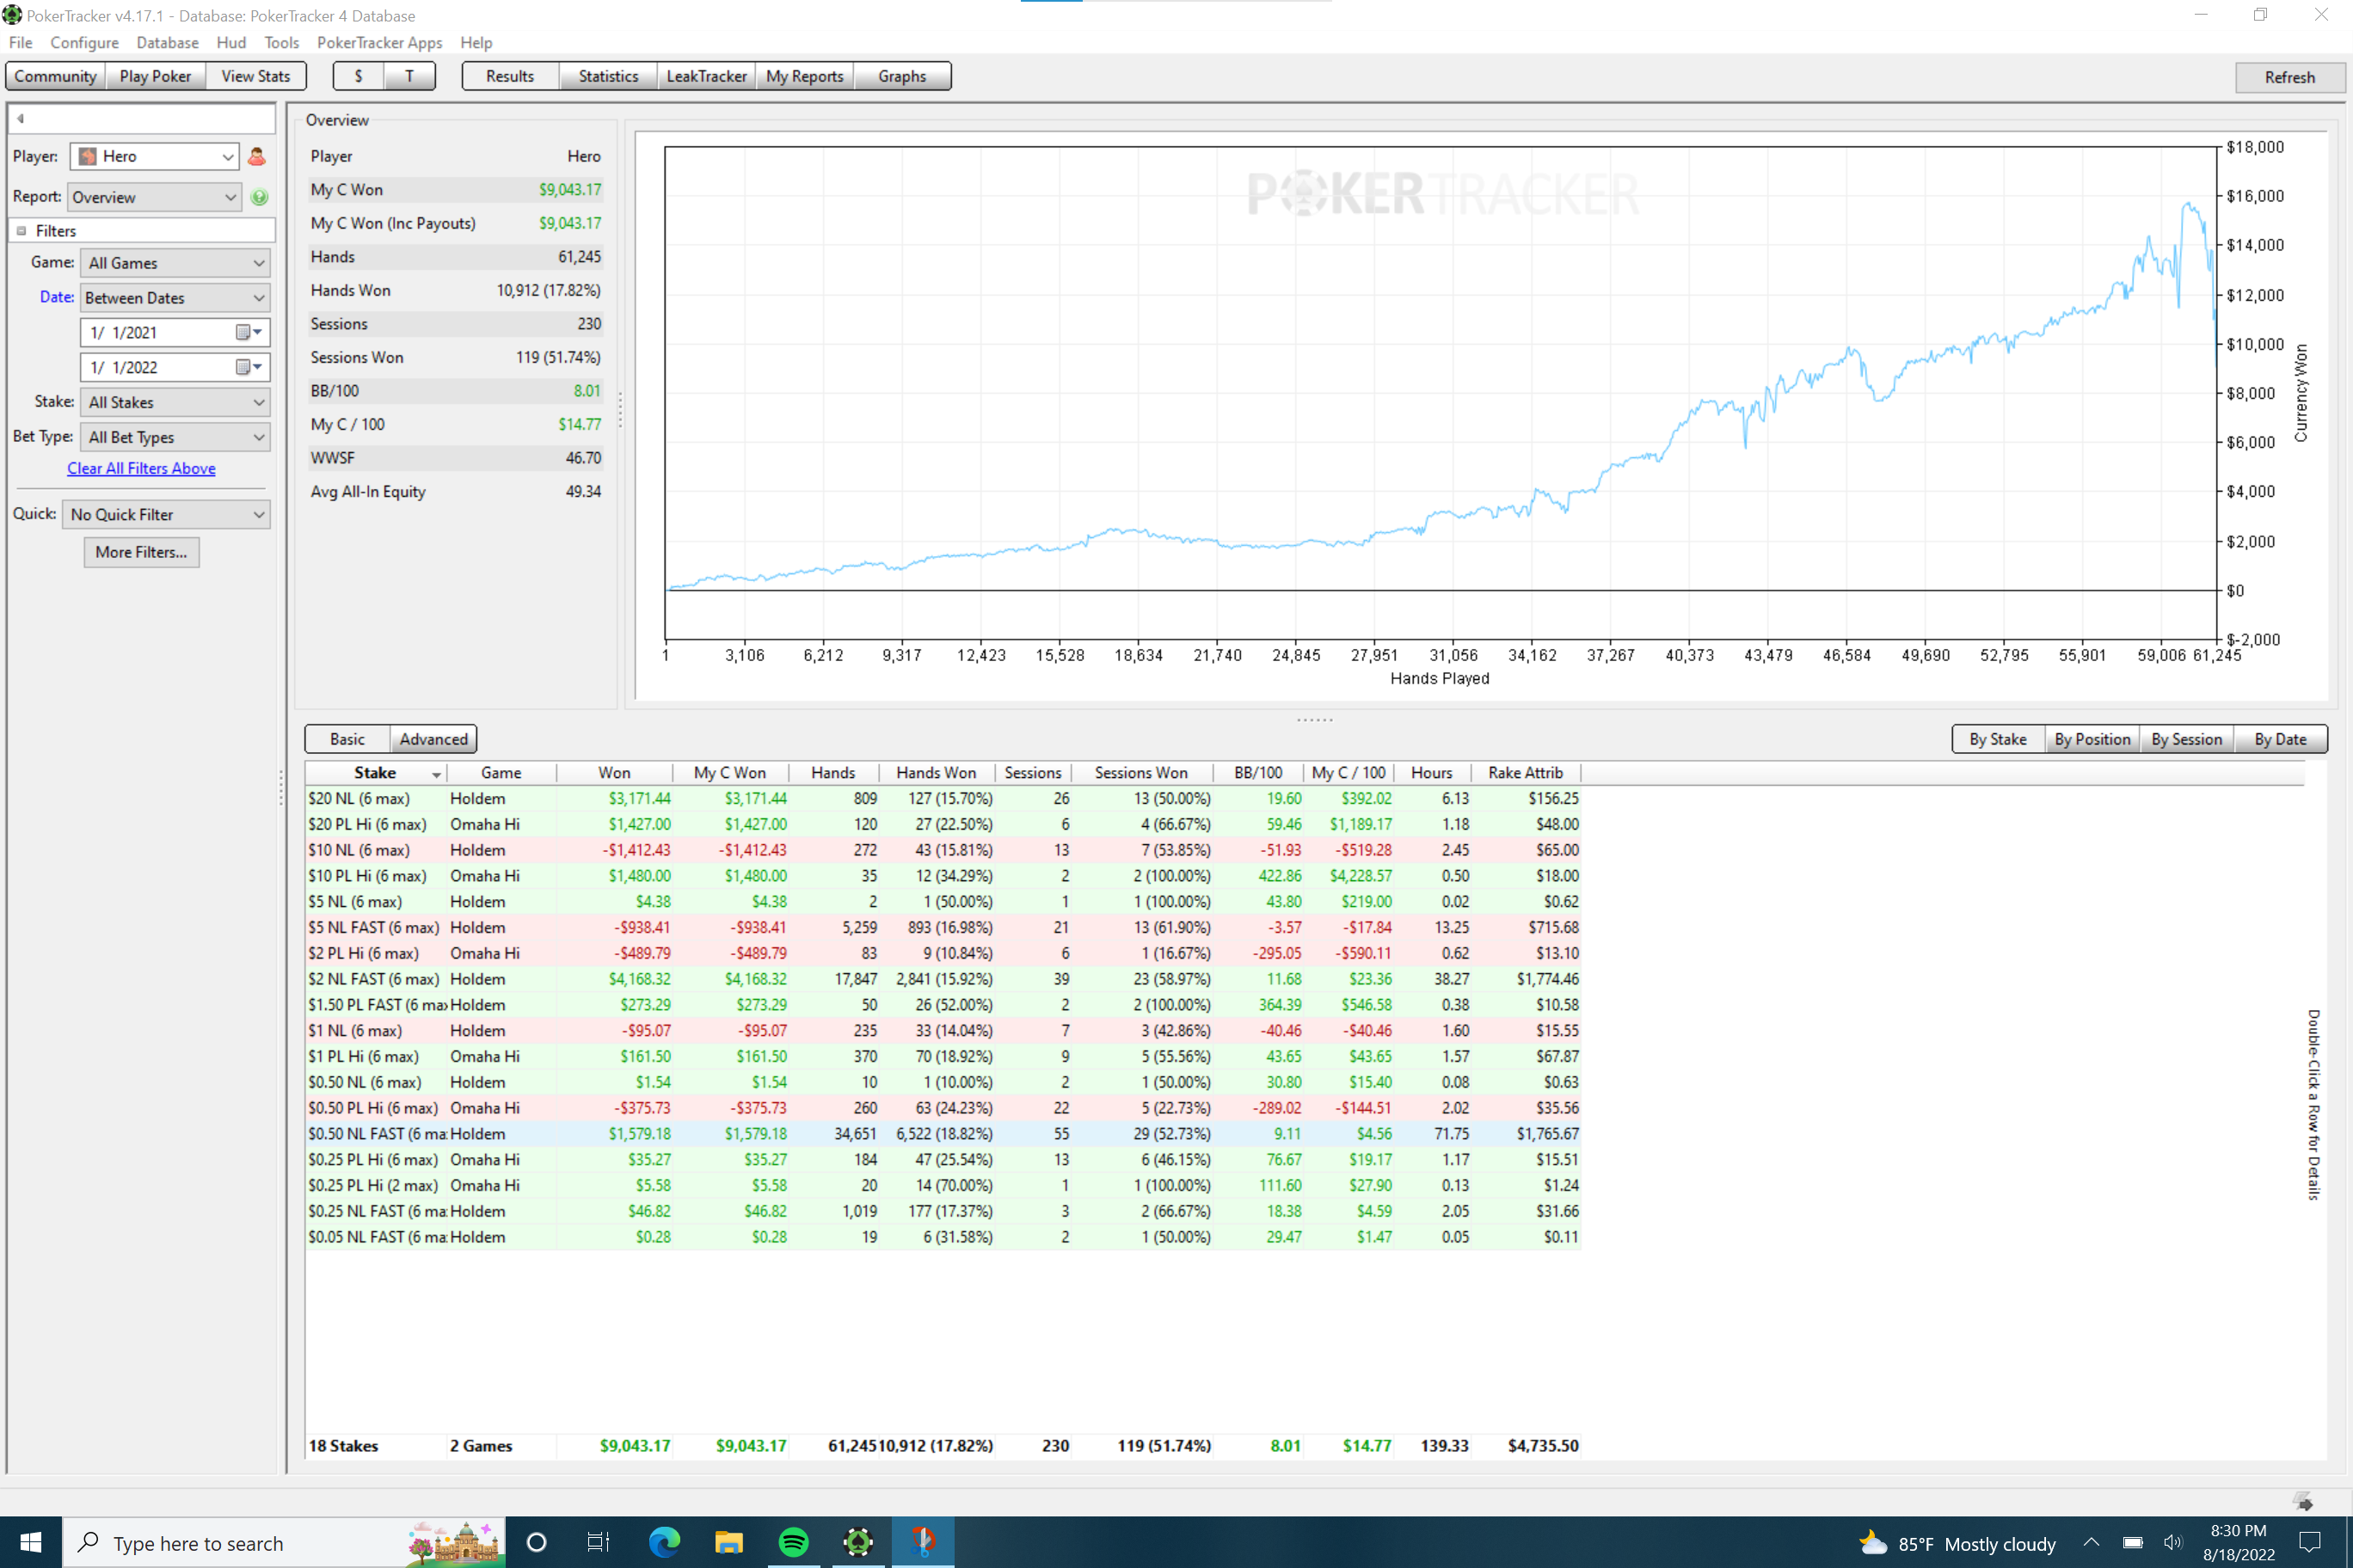Click the player selection person icon

[x=256, y=156]
